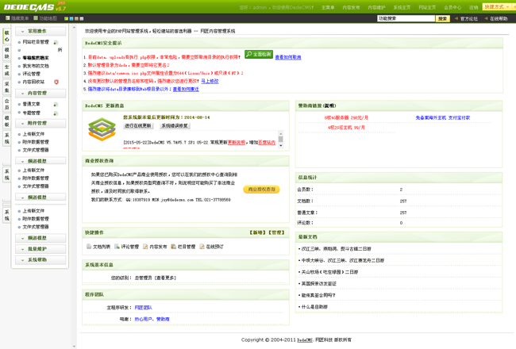
Task: Click the add icon next to 普通文章
Action: pyautogui.click(x=56, y=104)
